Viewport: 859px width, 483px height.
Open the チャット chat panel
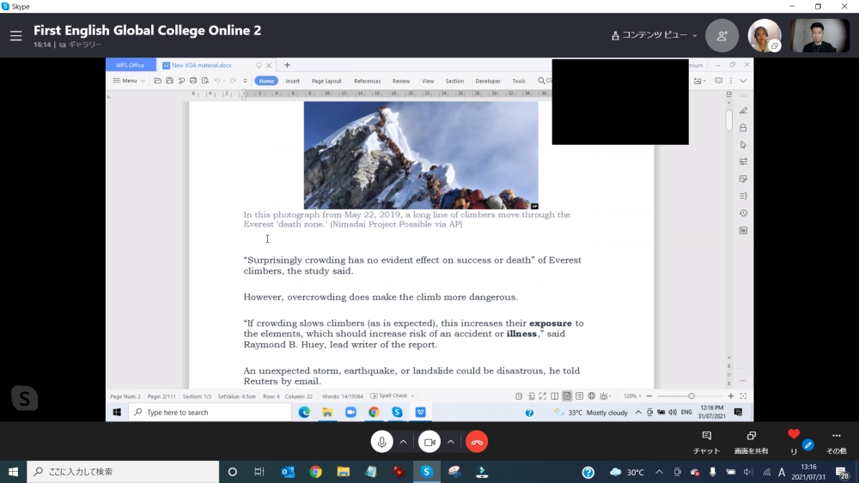706,441
